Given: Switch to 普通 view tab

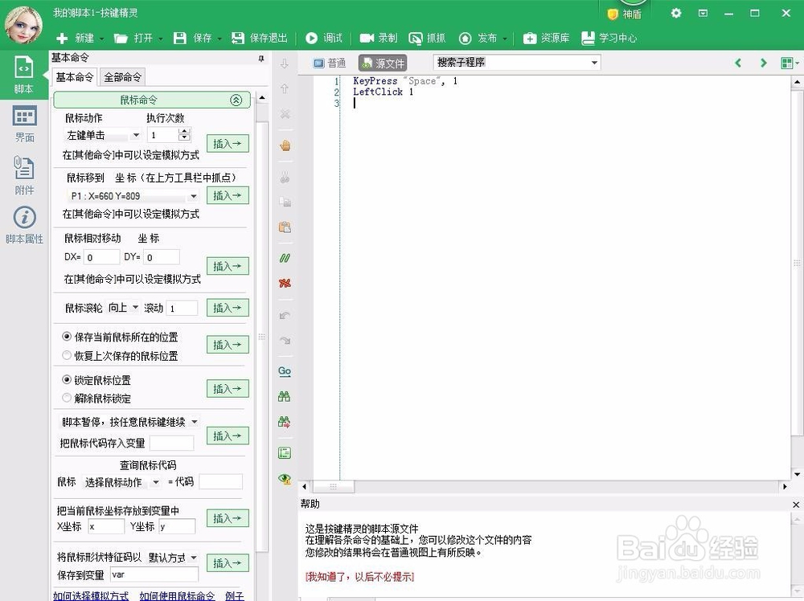Looking at the screenshot, I should pyautogui.click(x=330, y=63).
